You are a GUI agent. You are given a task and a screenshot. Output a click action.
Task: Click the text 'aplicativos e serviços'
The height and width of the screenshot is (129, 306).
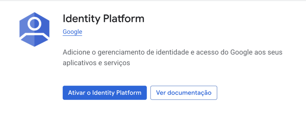click(x=97, y=63)
